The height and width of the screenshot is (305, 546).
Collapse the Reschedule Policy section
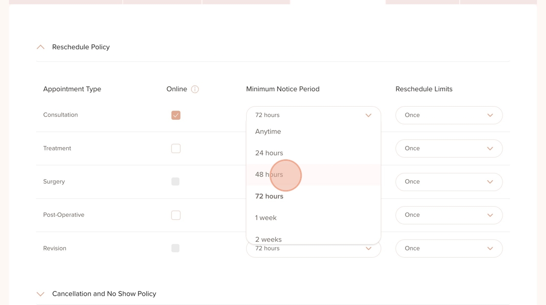point(40,47)
